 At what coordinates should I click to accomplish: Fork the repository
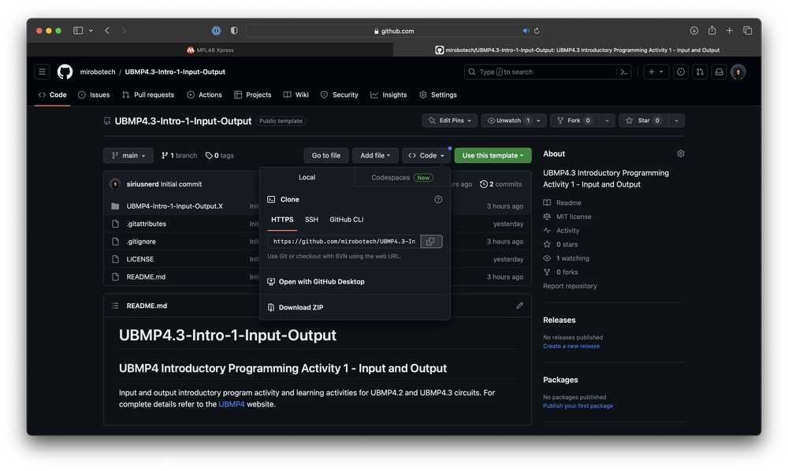pyautogui.click(x=575, y=121)
